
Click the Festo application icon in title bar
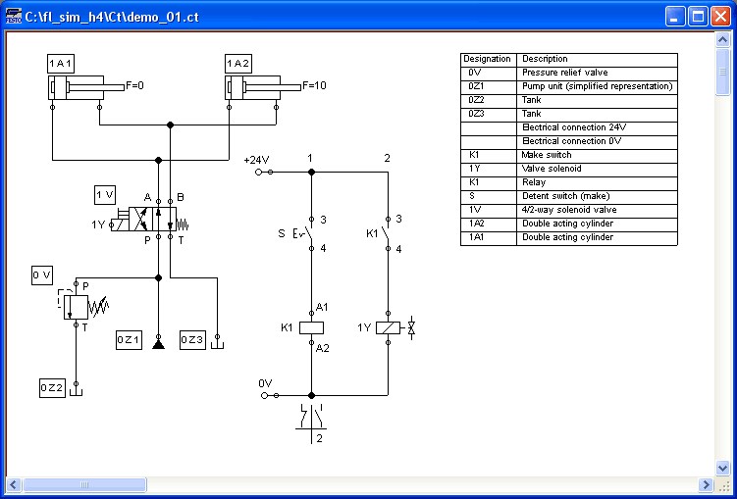pyautogui.click(x=13, y=17)
